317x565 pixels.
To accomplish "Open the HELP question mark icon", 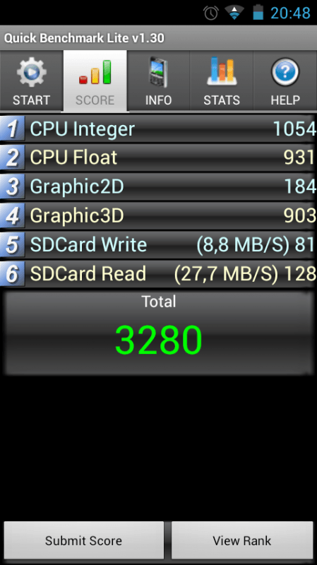I will point(285,72).
